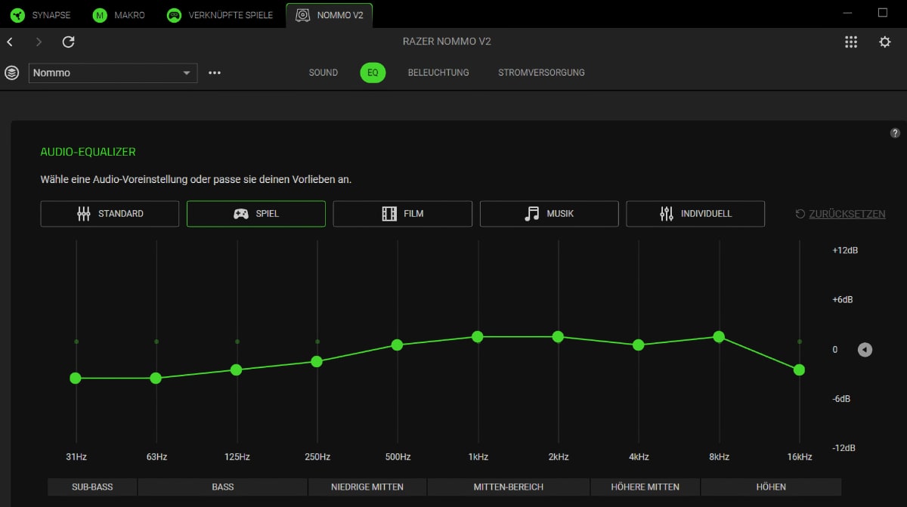
Task: Switch to the Beleuchtung tab
Action: pyautogui.click(x=438, y=73)
